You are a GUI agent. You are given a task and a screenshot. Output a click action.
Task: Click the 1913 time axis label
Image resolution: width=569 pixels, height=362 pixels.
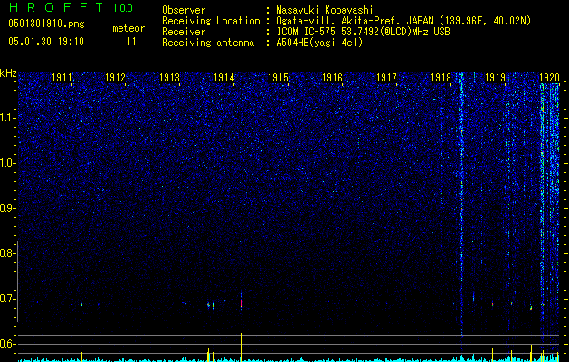pyautogui.click(x=169, y=77)
